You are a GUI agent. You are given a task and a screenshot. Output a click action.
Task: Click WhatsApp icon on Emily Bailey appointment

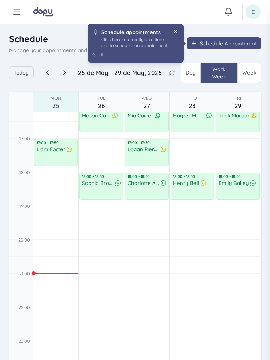click(x=253, y=183)
